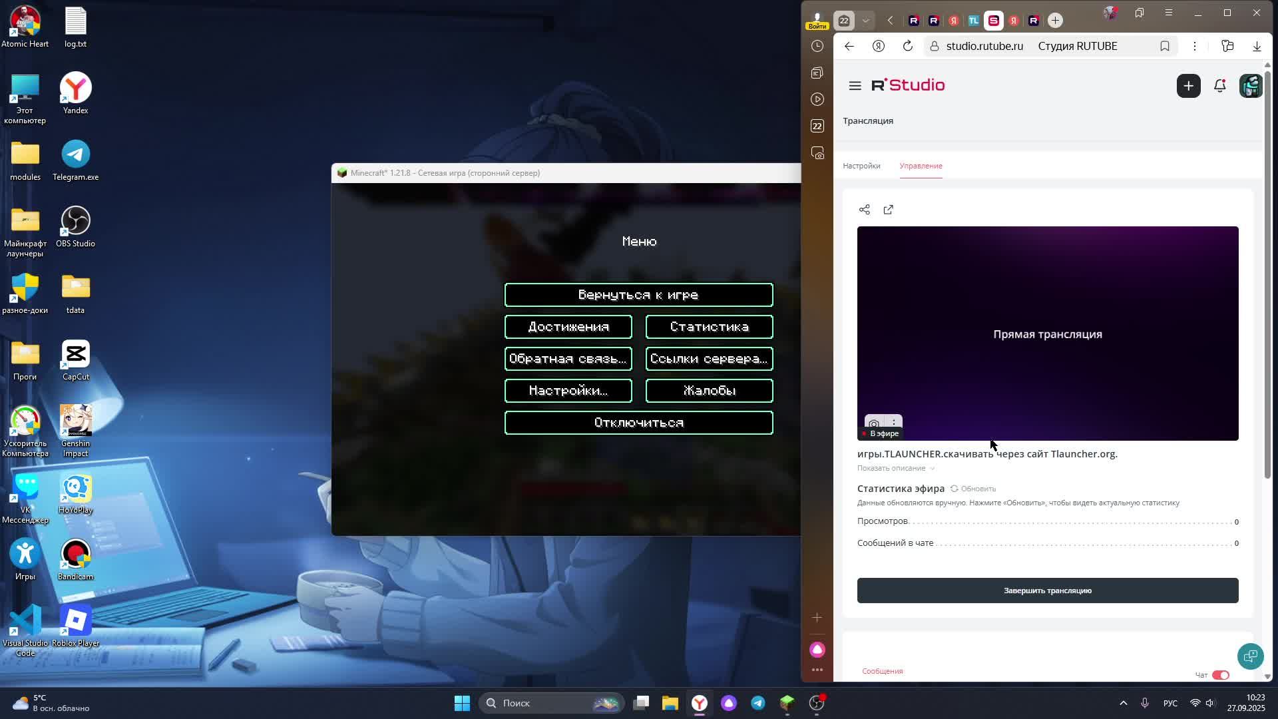
Task: Bookmark the page with bookmark icon
Action: tap(1164, 46)
